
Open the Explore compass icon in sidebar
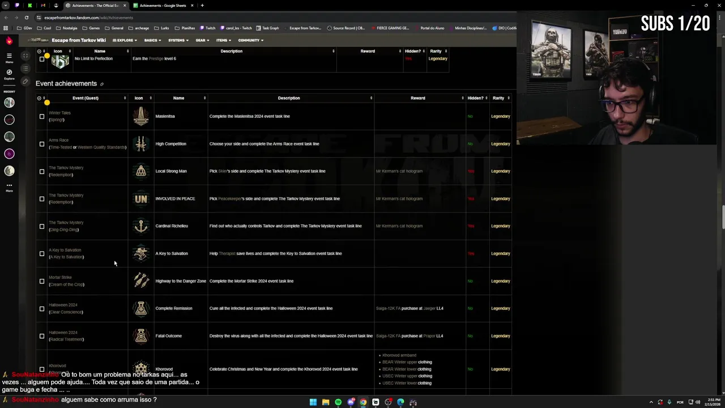point(9,73)
